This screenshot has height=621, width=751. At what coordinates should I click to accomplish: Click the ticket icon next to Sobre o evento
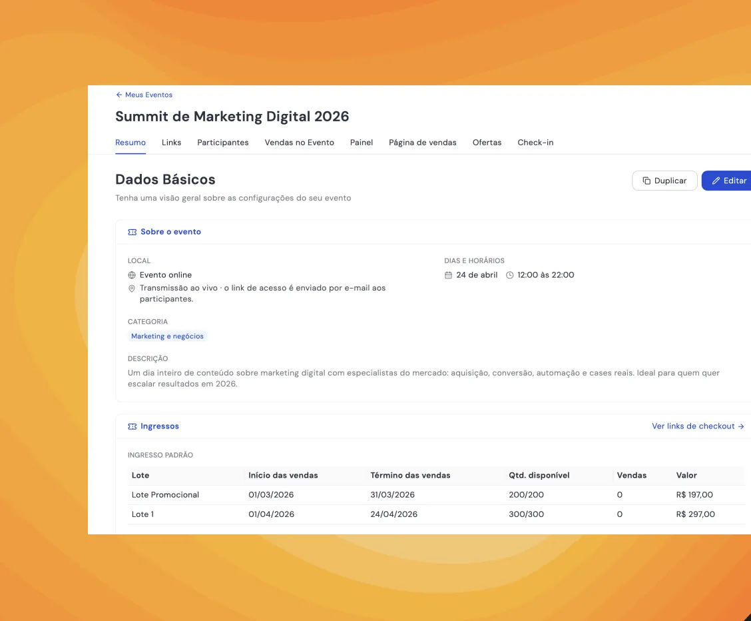click(x=132, y=232)
